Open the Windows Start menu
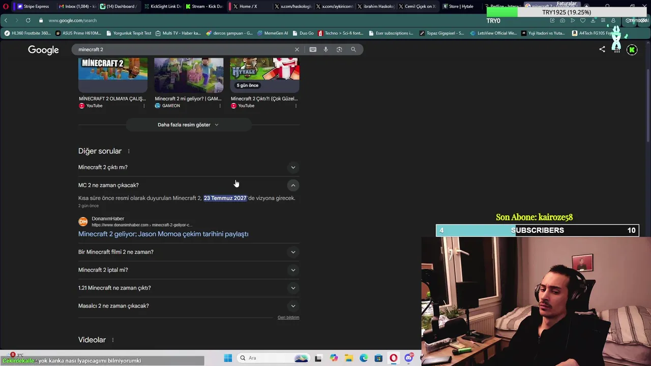 tap(228, 358)
